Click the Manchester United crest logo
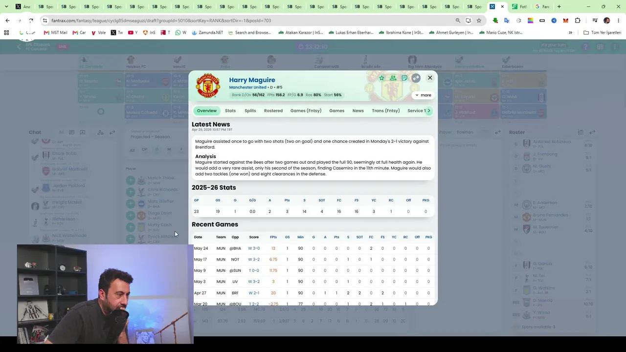The image size is (626, 352). 208,86
